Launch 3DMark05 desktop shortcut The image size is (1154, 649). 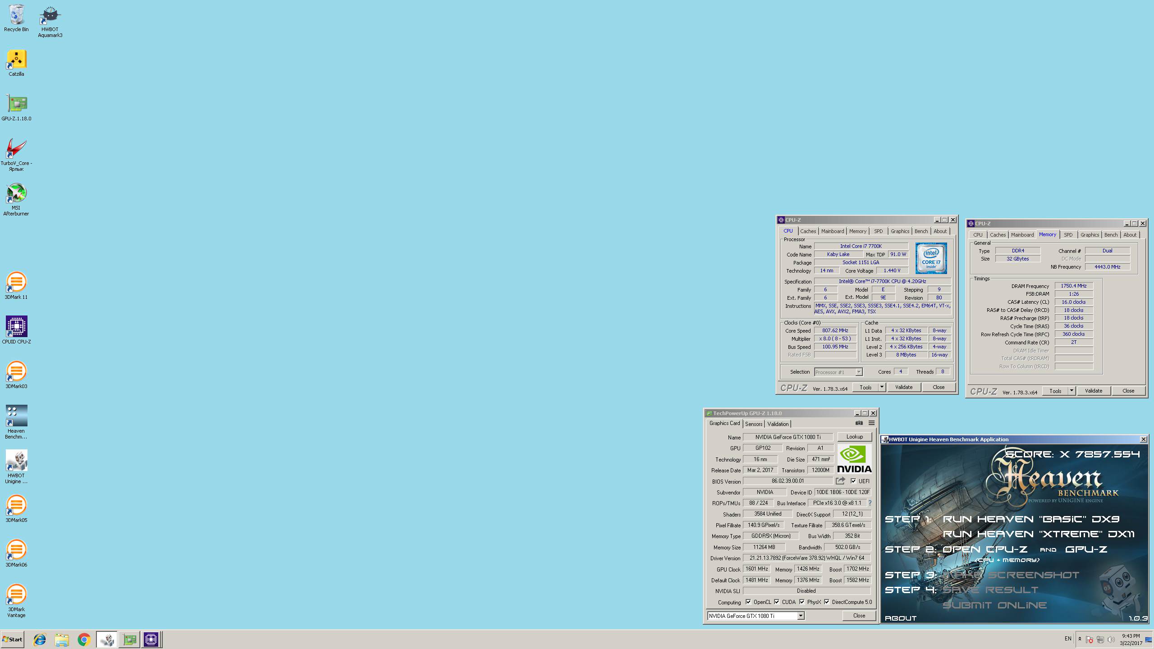click(16, 509)
